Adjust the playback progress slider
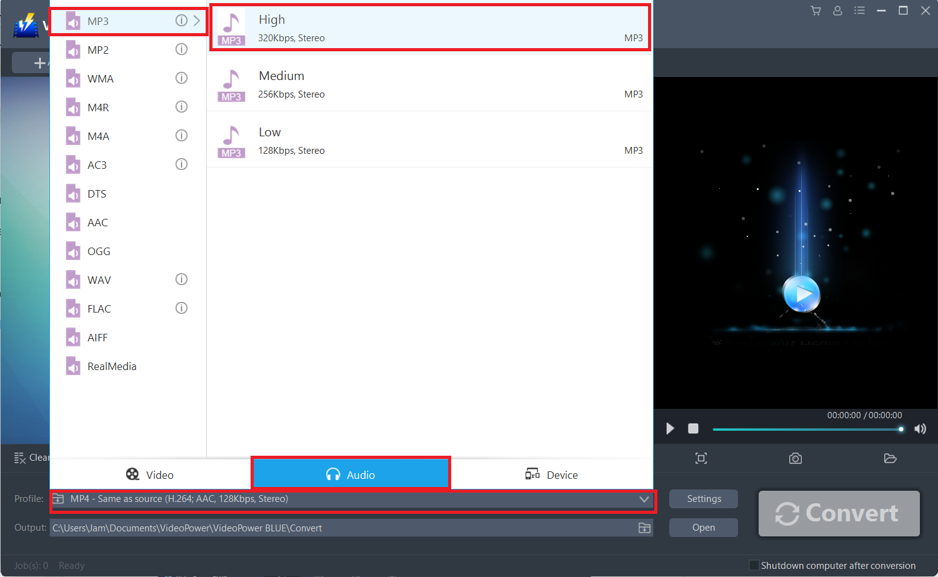Viewport: 938px width, 577px height. click(x=806, y=429)
